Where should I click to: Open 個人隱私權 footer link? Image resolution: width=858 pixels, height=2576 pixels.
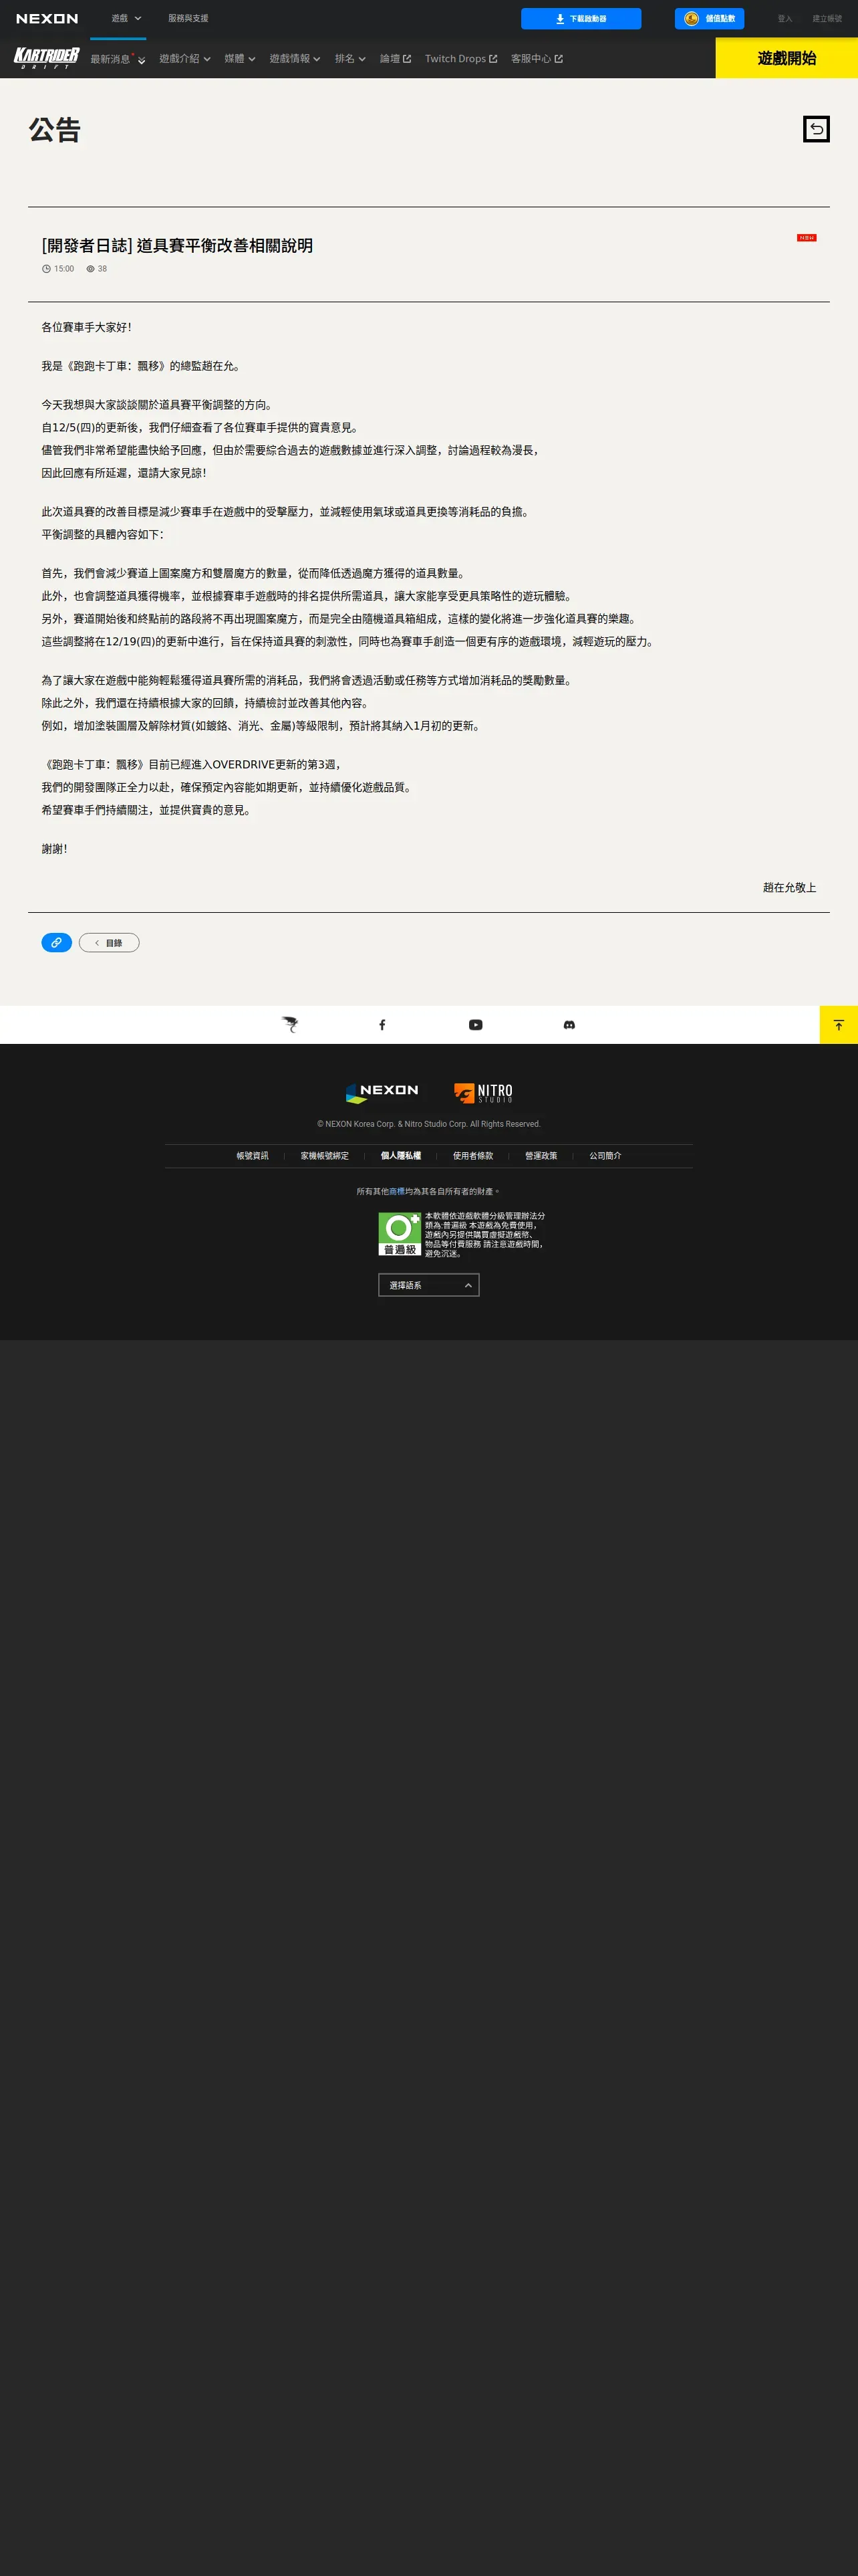coord(400,1155)
